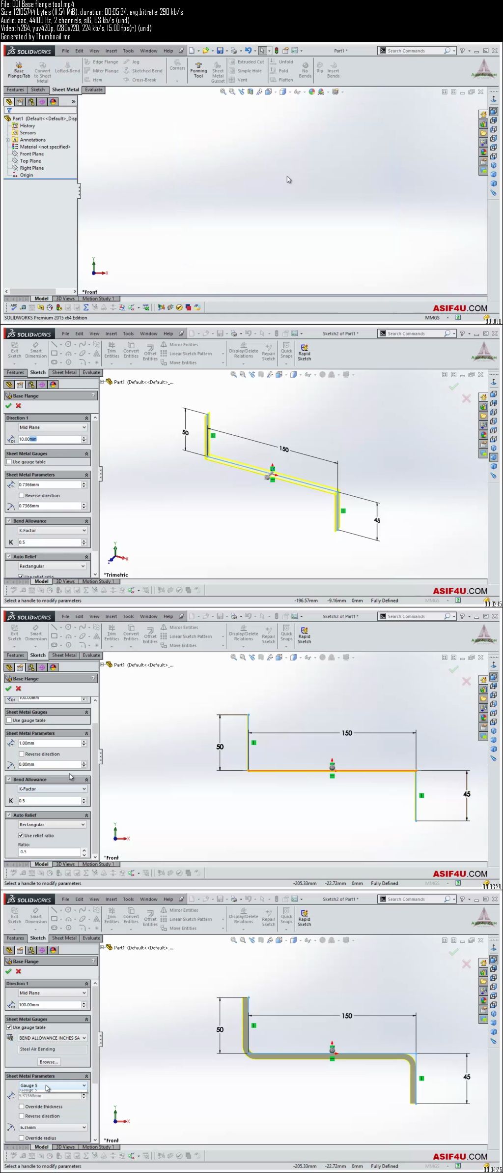Image resolution: width=503 pixels, height=1173 pixels.
Task: Open the Forming Tool command
Action: point(198,70)
